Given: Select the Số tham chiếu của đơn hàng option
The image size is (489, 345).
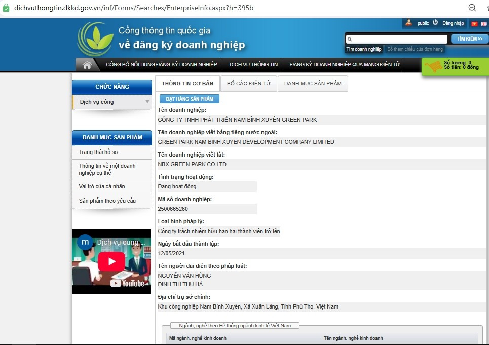Looking at the screenshot, I should coord(415,49).
